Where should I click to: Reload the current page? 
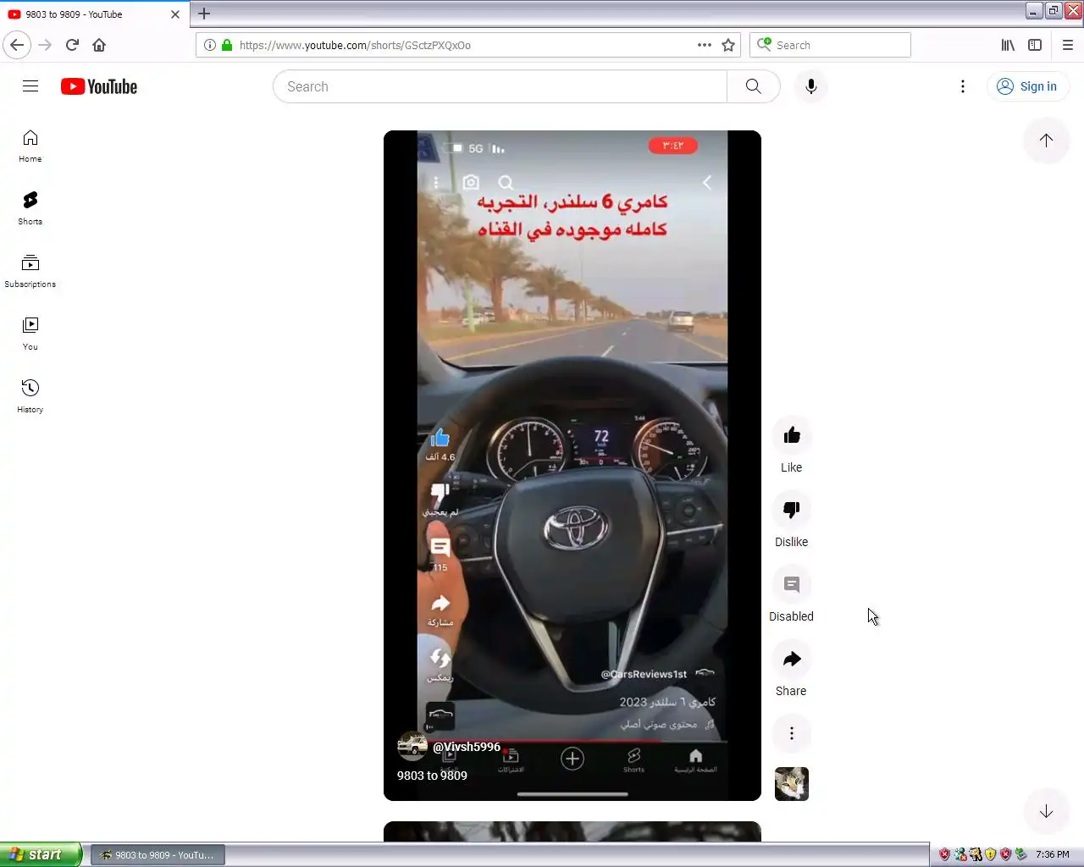[x=72, y=45]
